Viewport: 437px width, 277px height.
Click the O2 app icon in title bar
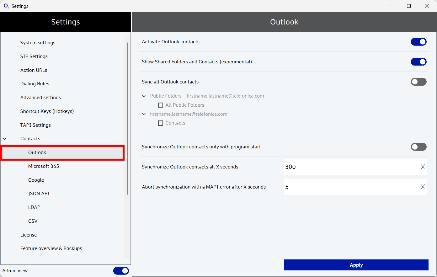click(x=6, y=6)
